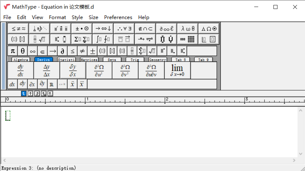
Task: Open the Style menu
Action: (x=77, y=17)
